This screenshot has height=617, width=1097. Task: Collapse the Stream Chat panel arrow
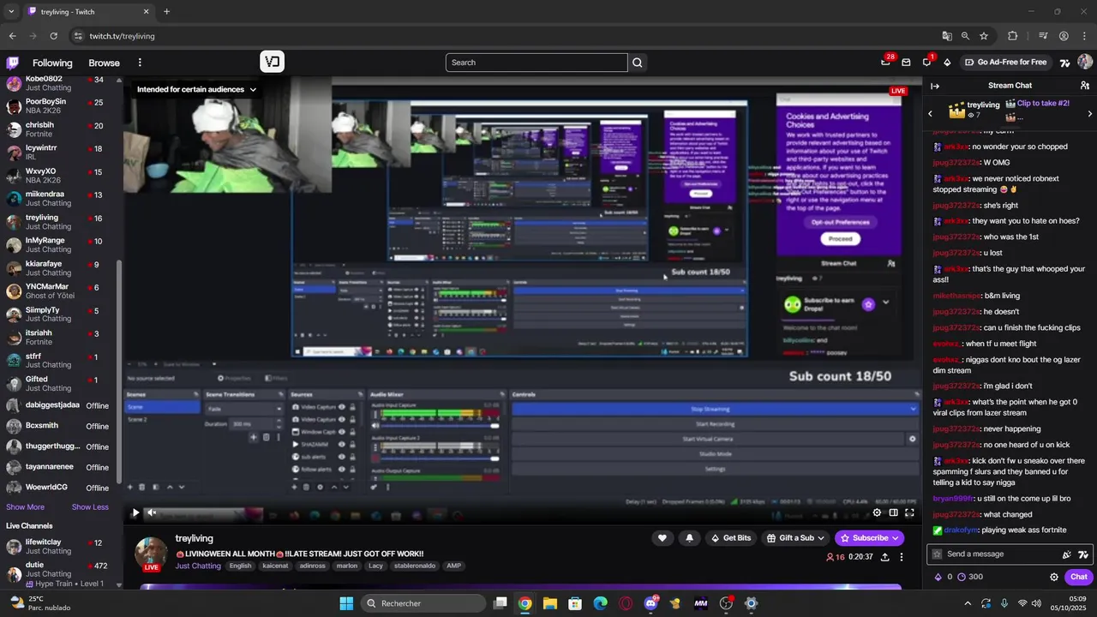[x=935, y=86]
